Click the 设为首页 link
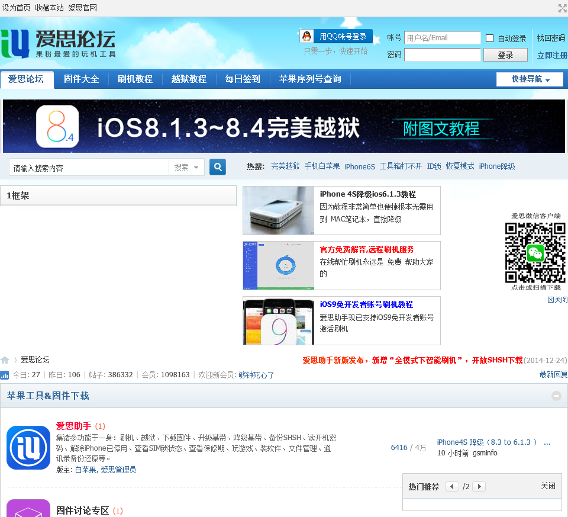Viewport: 568px width, 517px height. point(17,8)
